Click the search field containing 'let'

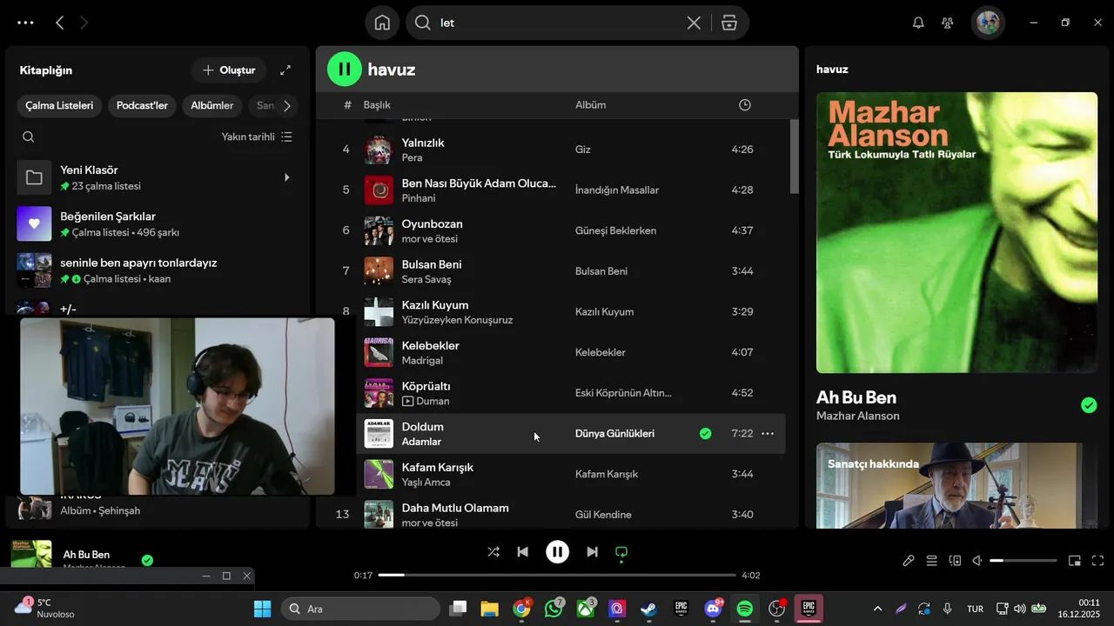tap(557, 23)
